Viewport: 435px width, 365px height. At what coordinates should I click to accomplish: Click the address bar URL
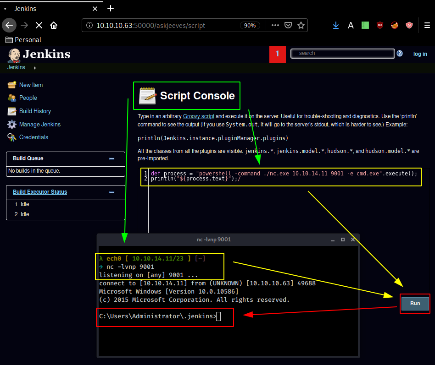coord(151,26)
